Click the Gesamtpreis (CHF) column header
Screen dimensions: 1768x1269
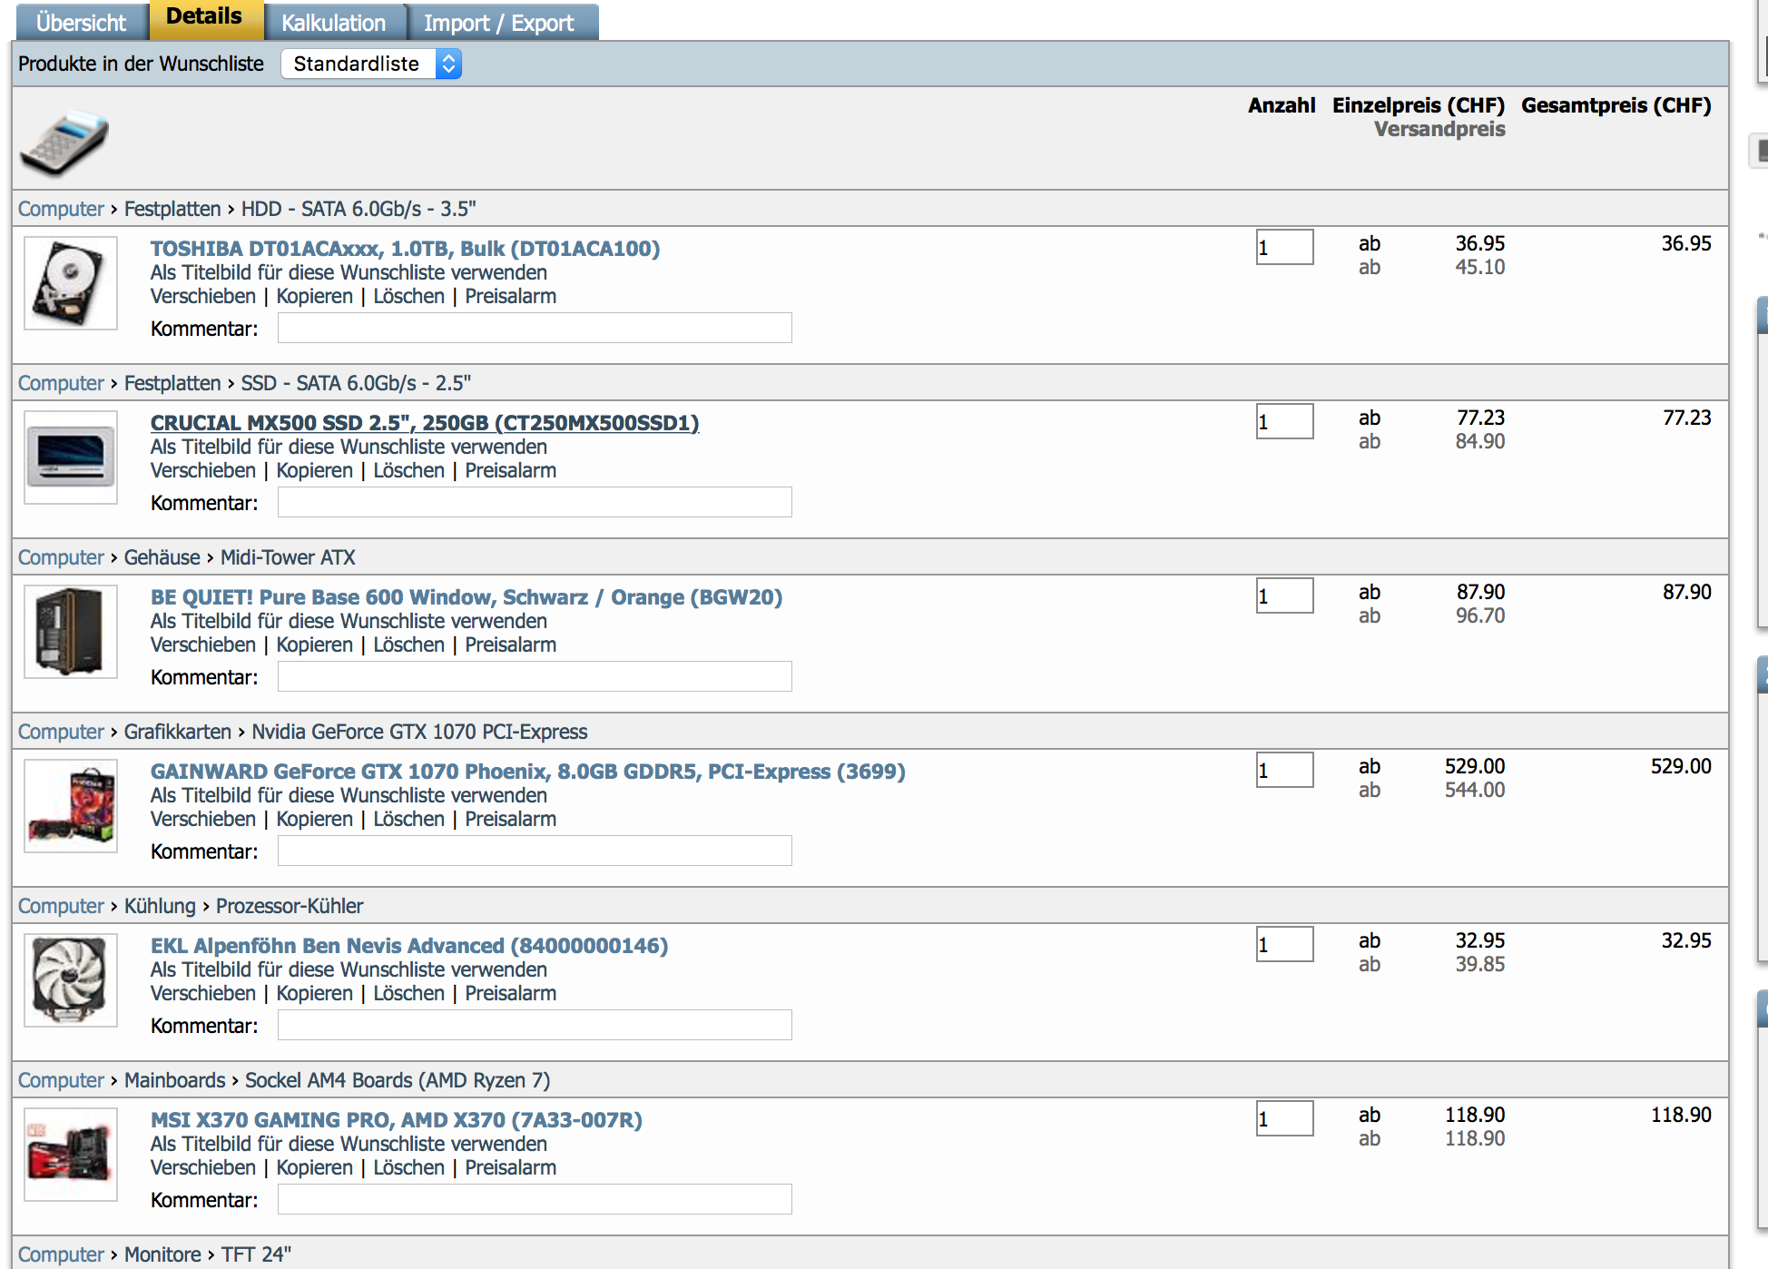pos(1616,105)
